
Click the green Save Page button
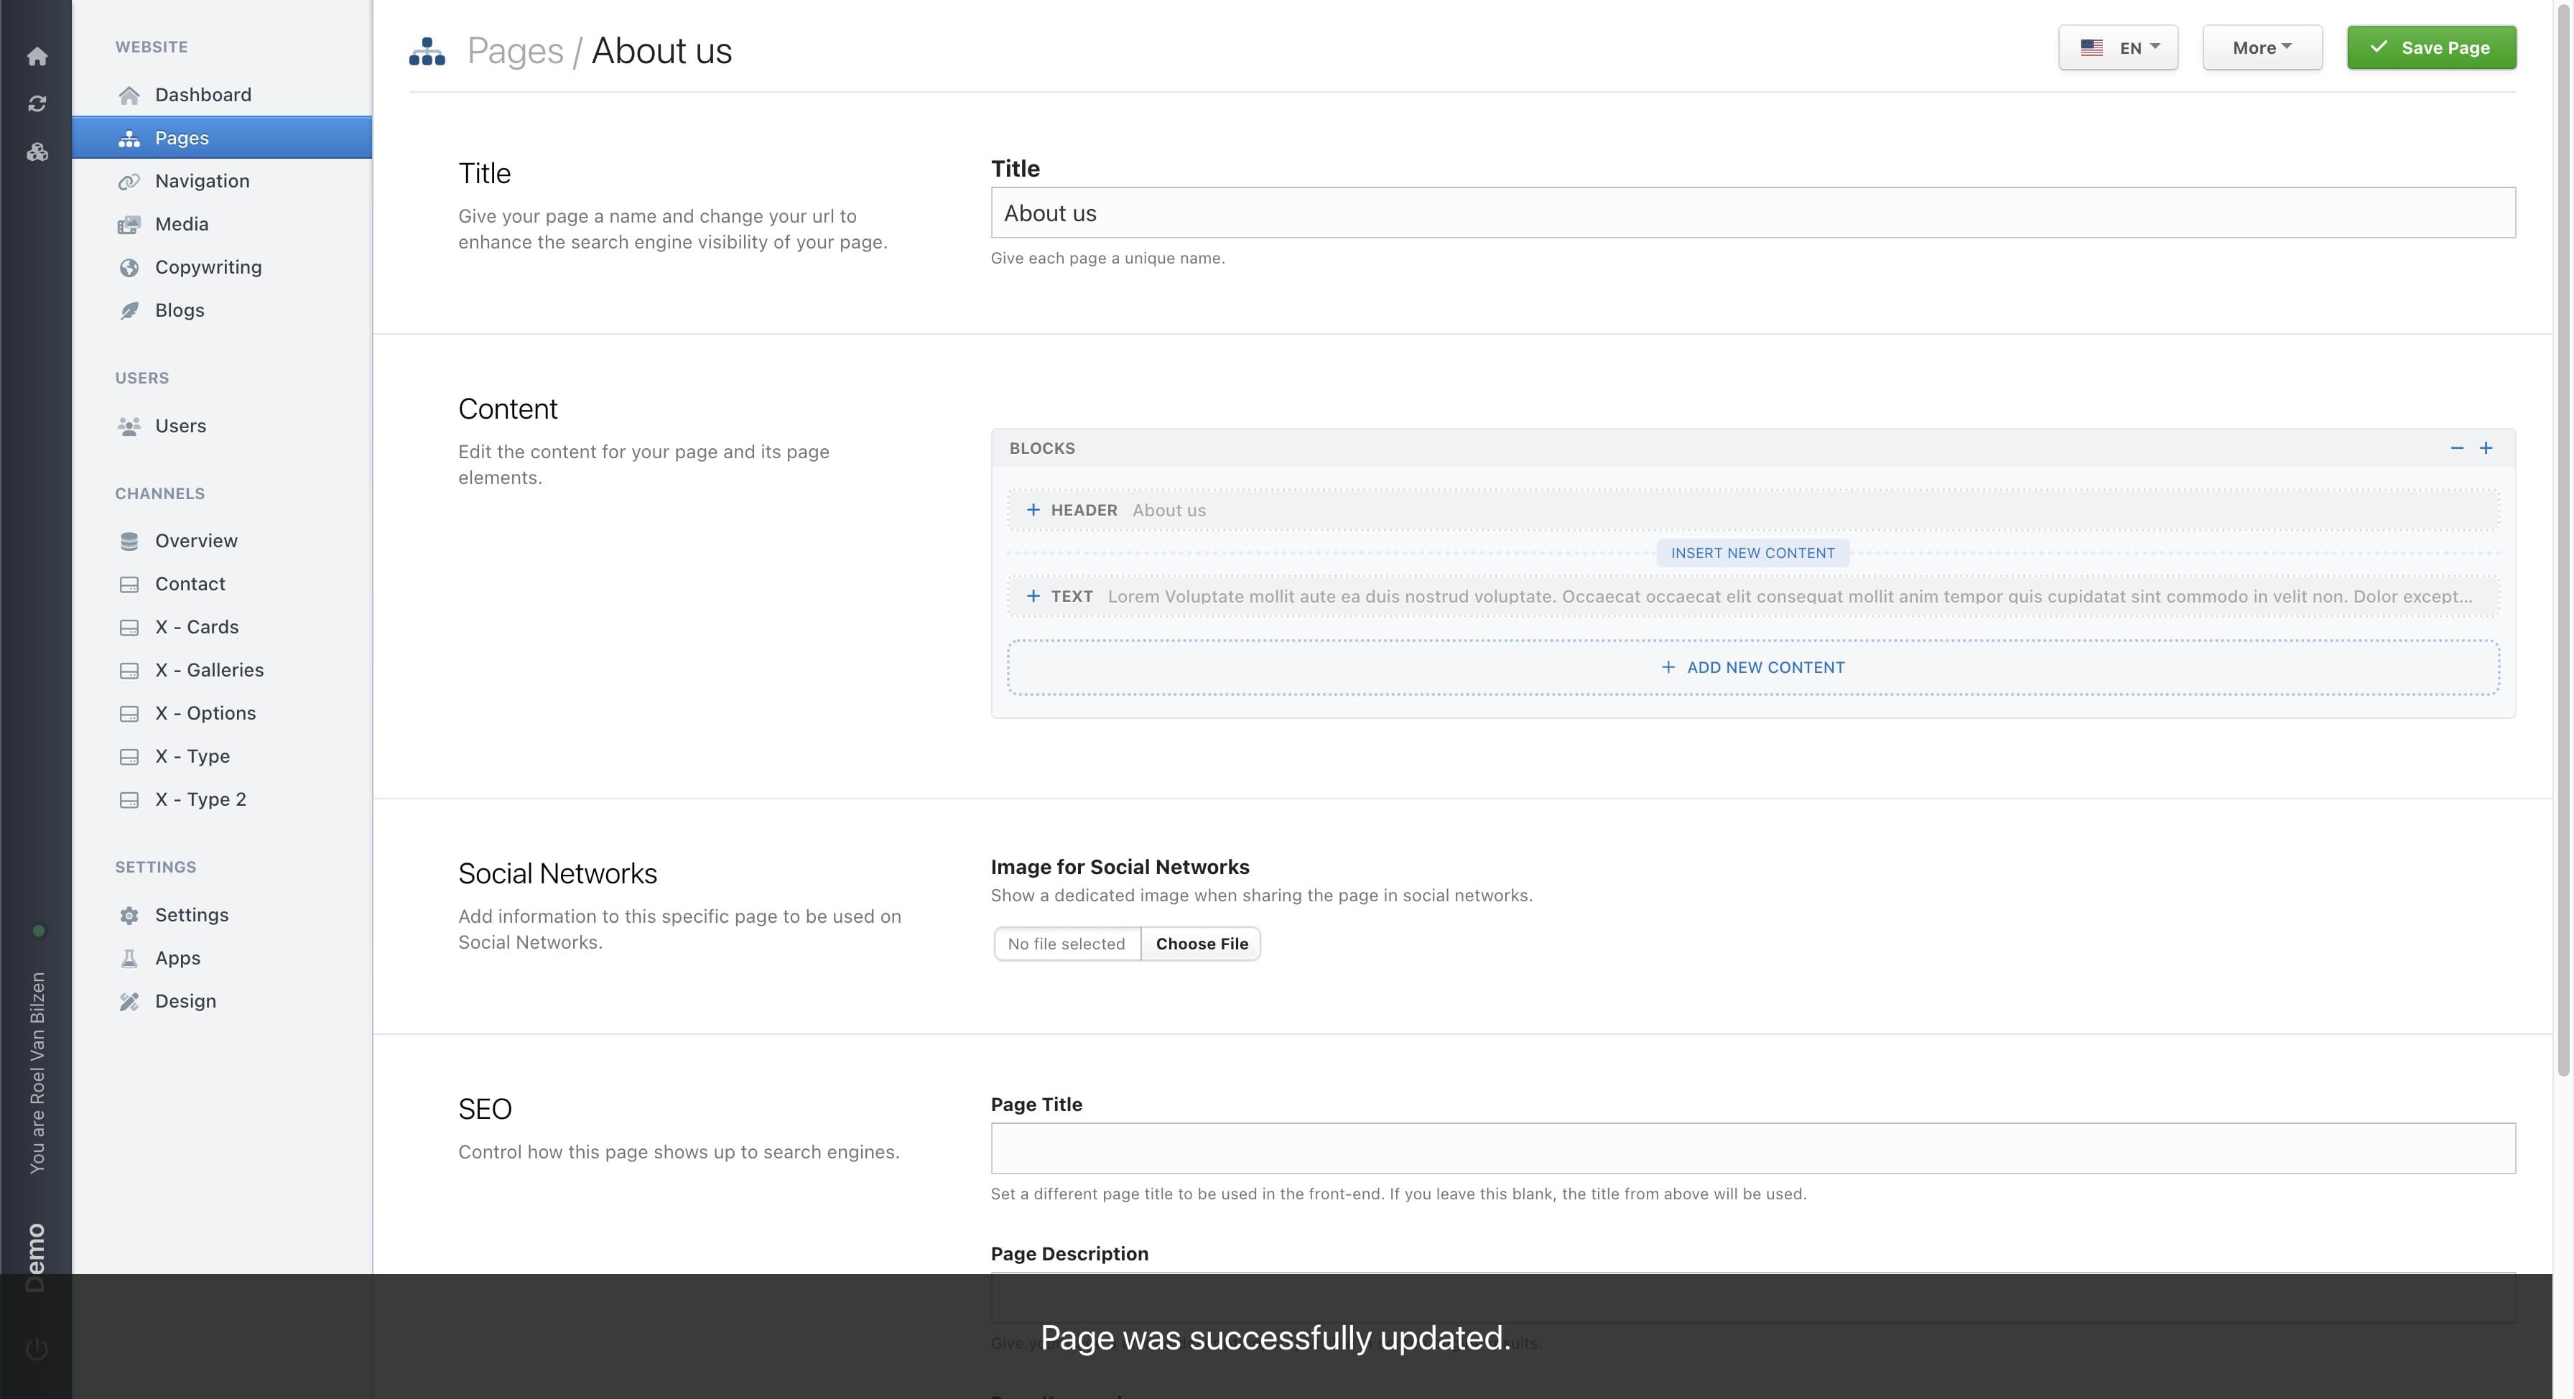pos(2431,47)
